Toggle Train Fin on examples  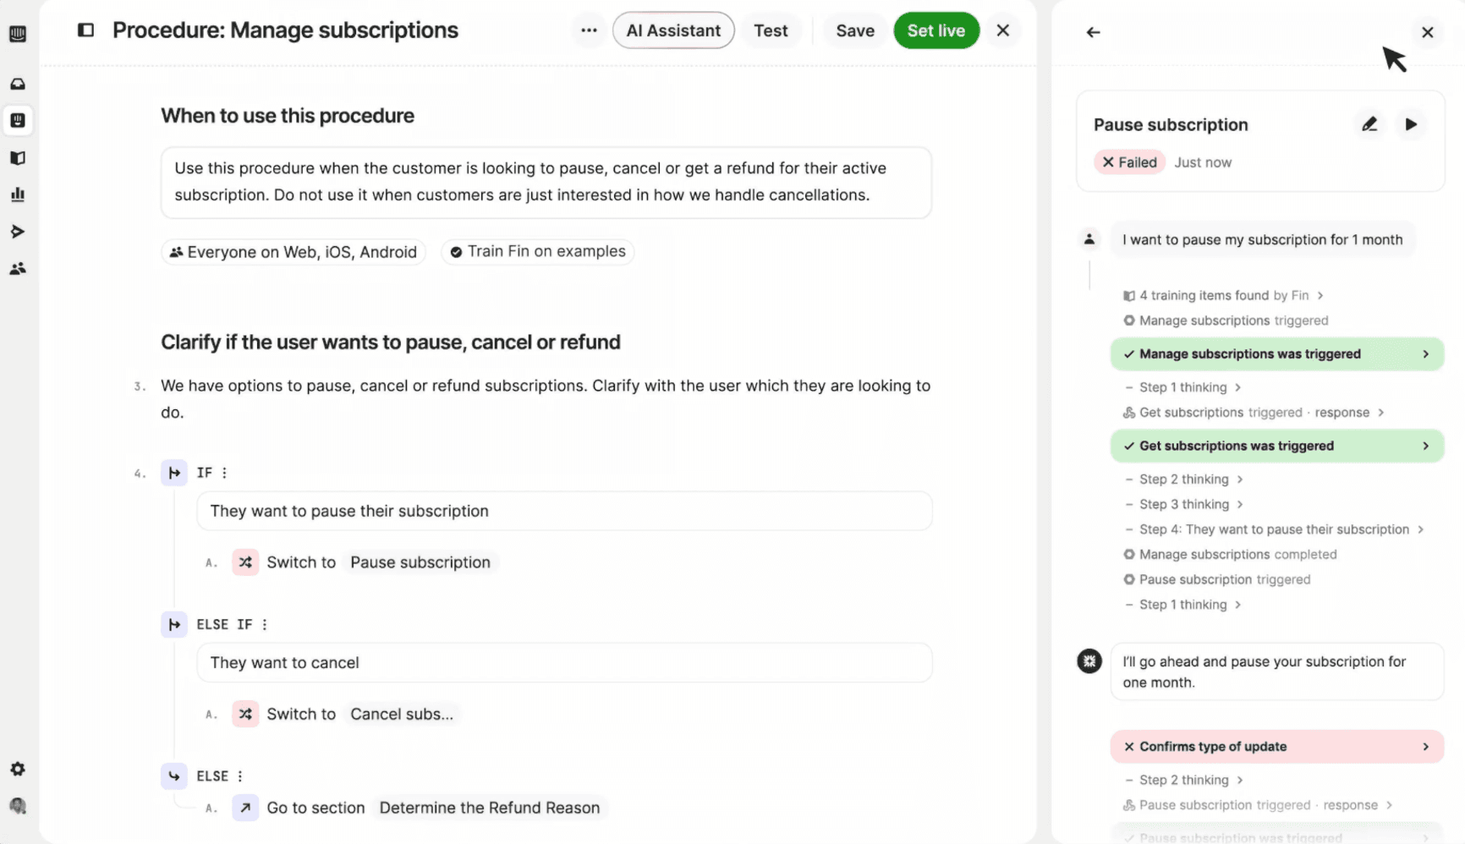[538, 251]
